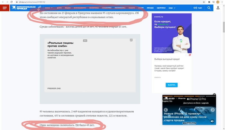Open the В МИРЕ section
The image size is (225, 130).
coord(132,8)
